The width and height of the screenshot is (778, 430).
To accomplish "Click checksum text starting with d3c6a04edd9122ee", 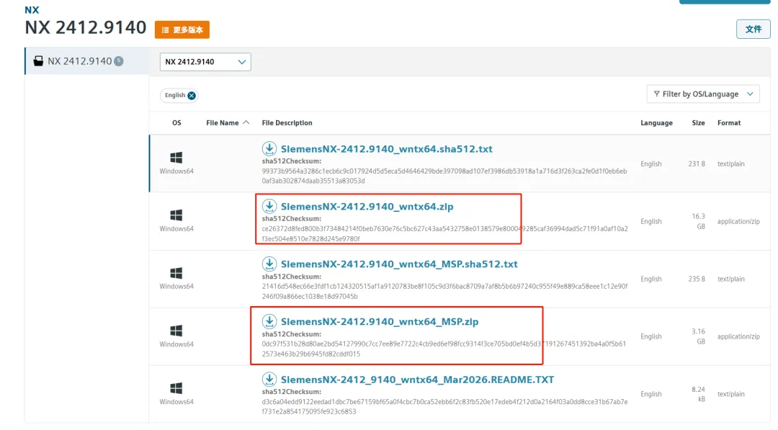I will 444,406.
